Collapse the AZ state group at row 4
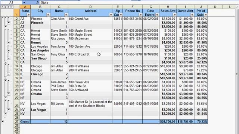The image size is (239, 134). click(x=6, y=27)
